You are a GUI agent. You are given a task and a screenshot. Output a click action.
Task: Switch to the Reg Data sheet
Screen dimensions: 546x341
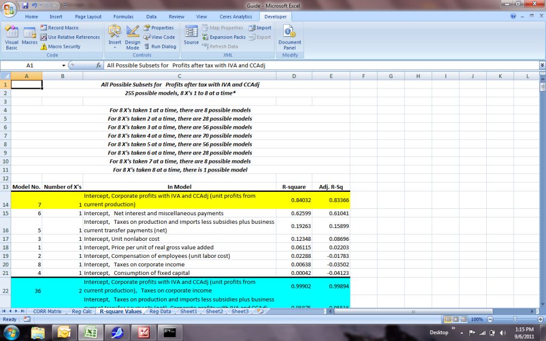(x=160, y=311)
